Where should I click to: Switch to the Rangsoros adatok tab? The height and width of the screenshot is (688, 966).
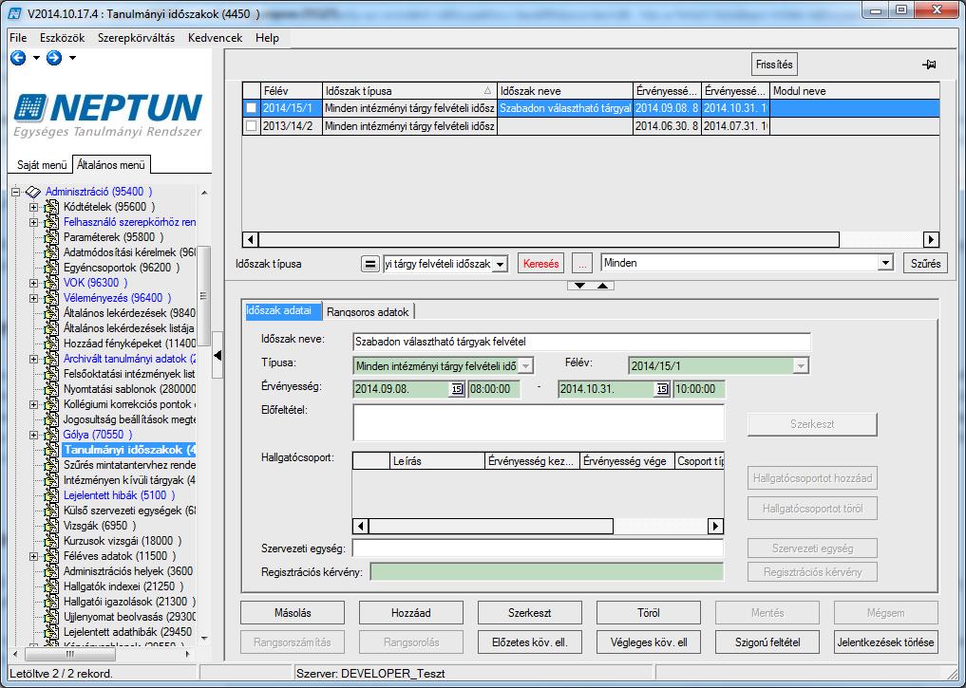(x=368, y=312)
